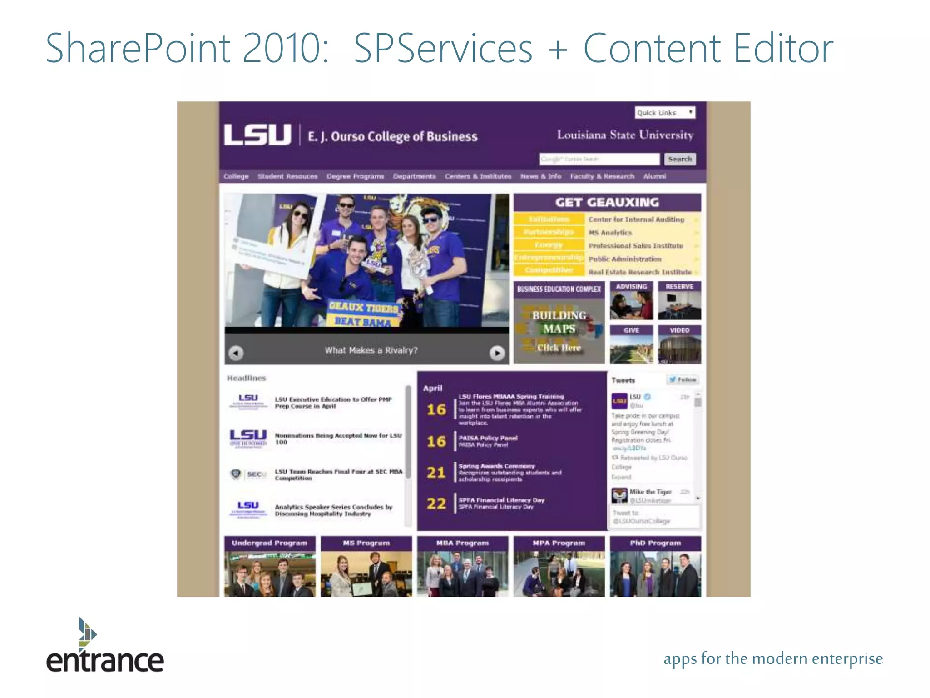Image resolution: width=930 pixels, height=698 pixels.
Task: Open Analytics Speaker Series headline
Action: point(333,510)
